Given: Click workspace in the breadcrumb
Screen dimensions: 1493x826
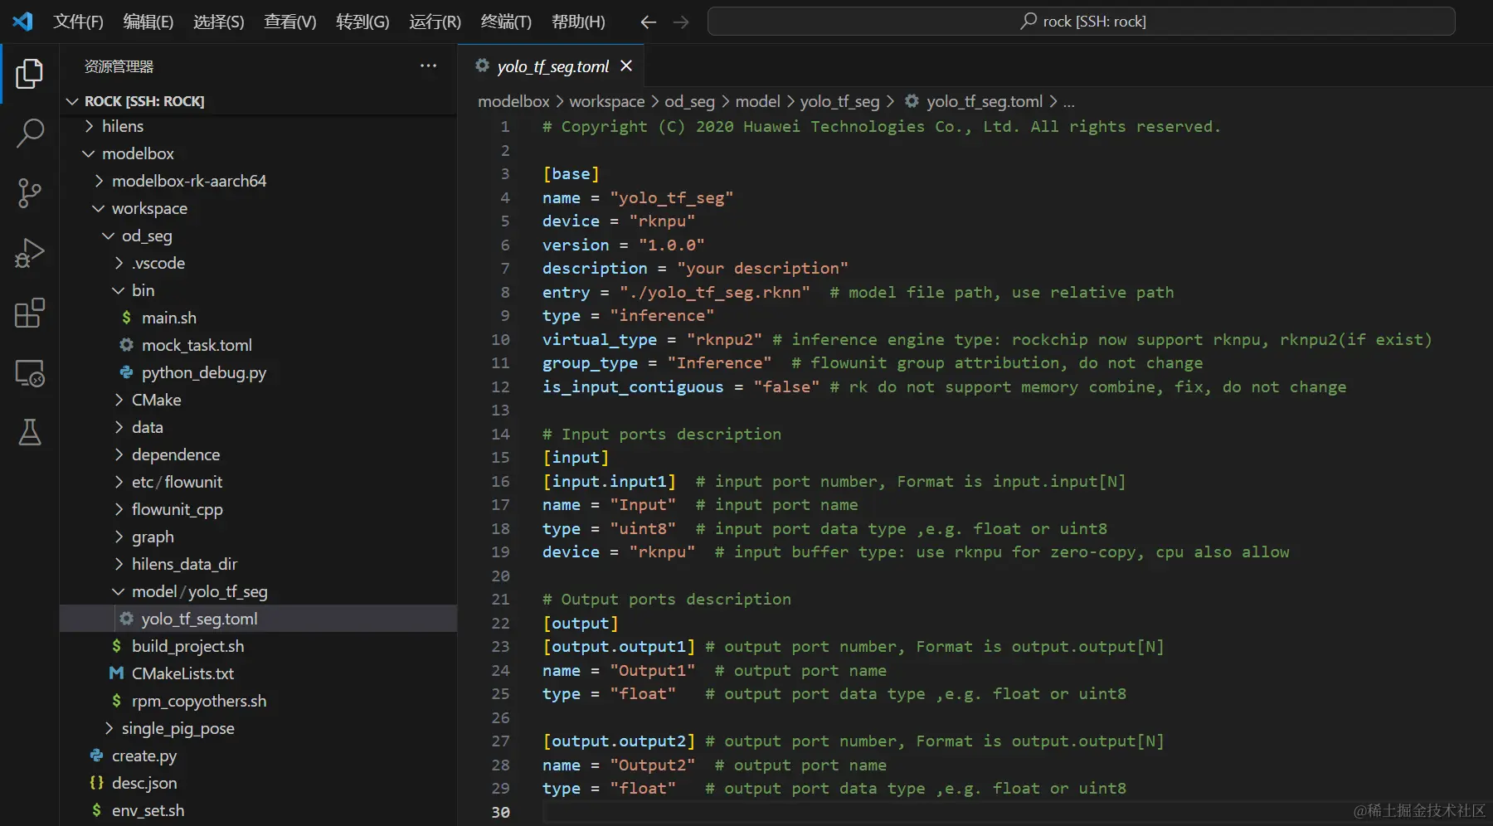Looking at the screenshot, I should pyautogui.click(x=606, y=101).
